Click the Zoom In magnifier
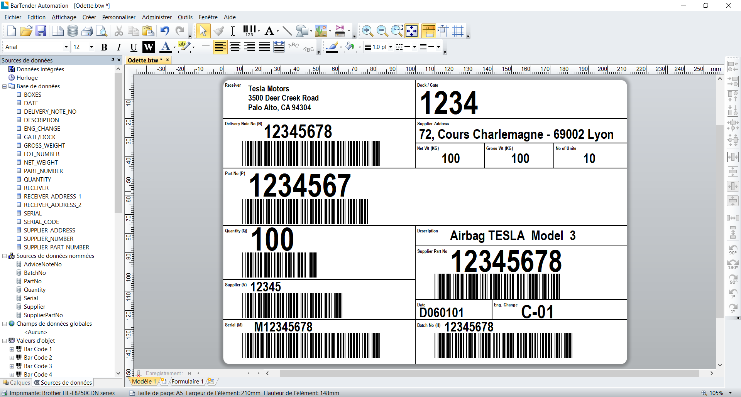 [x=367, y=31]
